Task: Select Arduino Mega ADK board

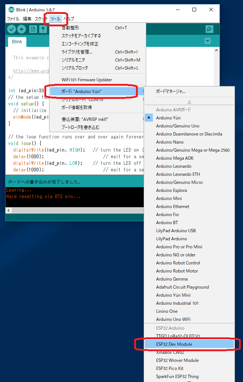Action: 189,158
